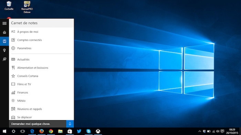Image resolution: width=241 pixels, height=135 pixels.
Task: Open Reminders lightbulb icon
Action: (4, 50)
